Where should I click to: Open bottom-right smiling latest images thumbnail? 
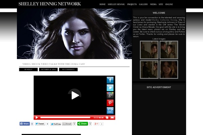pyautogui.click(x=169, y=70)
